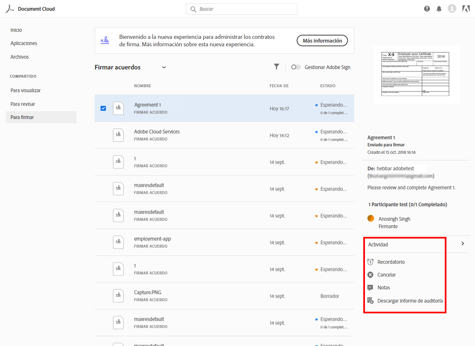Click the Adobe Cloud Services document icon

[118, 135]
